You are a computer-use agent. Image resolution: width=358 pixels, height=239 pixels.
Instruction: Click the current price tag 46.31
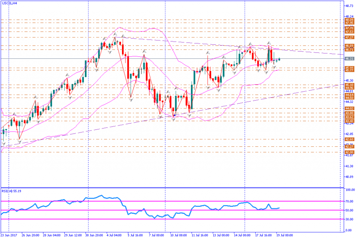click(350, 59)
